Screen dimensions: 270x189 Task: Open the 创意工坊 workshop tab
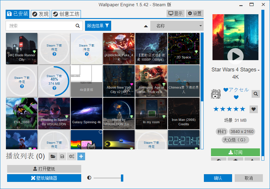coord(66,14)
